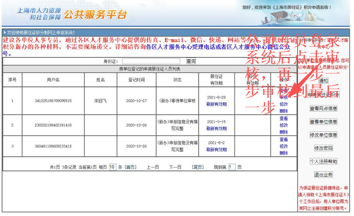The width and height of the screenshot is (354, 216).
Task: Click 修改 link for user 341225198709095515
Action: click(284, 104)
